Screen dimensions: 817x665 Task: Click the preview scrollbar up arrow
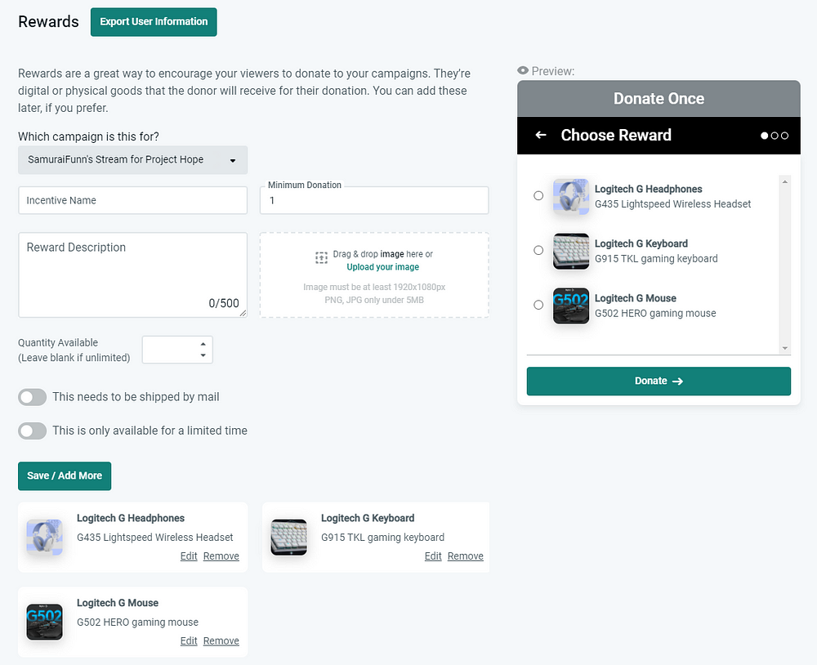tap(784, 181)
